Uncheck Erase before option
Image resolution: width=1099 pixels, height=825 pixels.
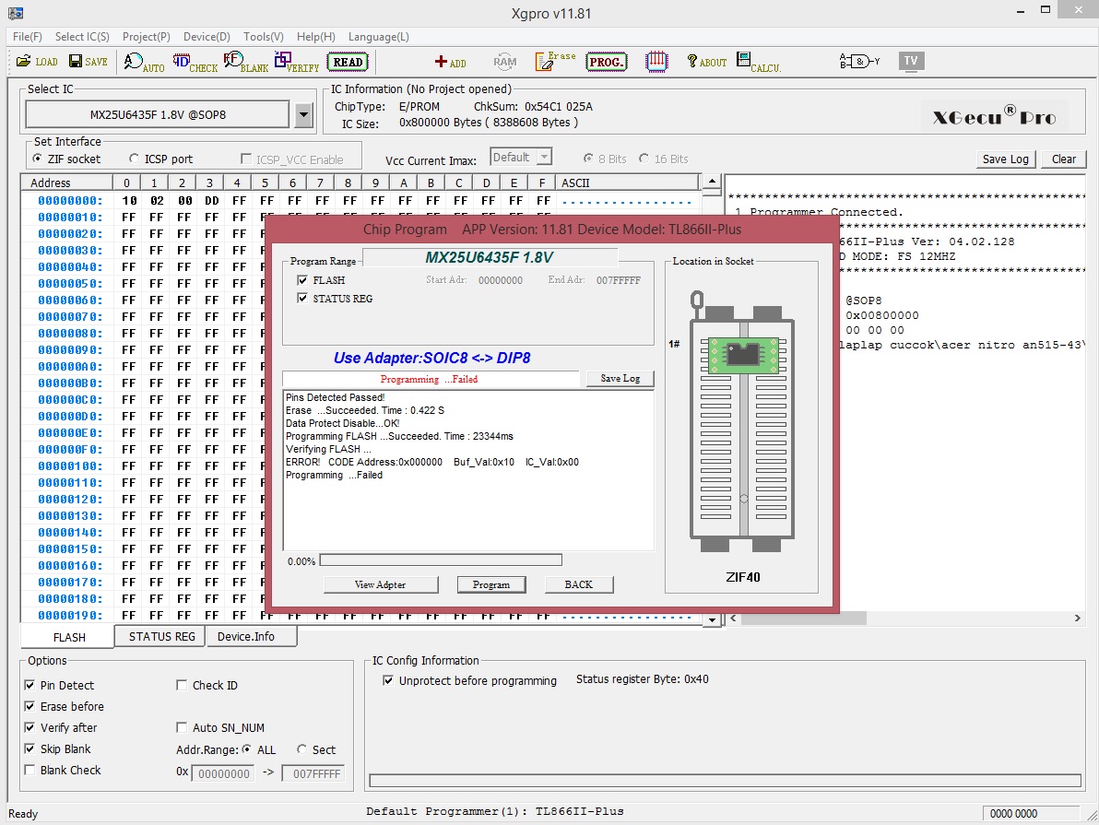(30, 706)
